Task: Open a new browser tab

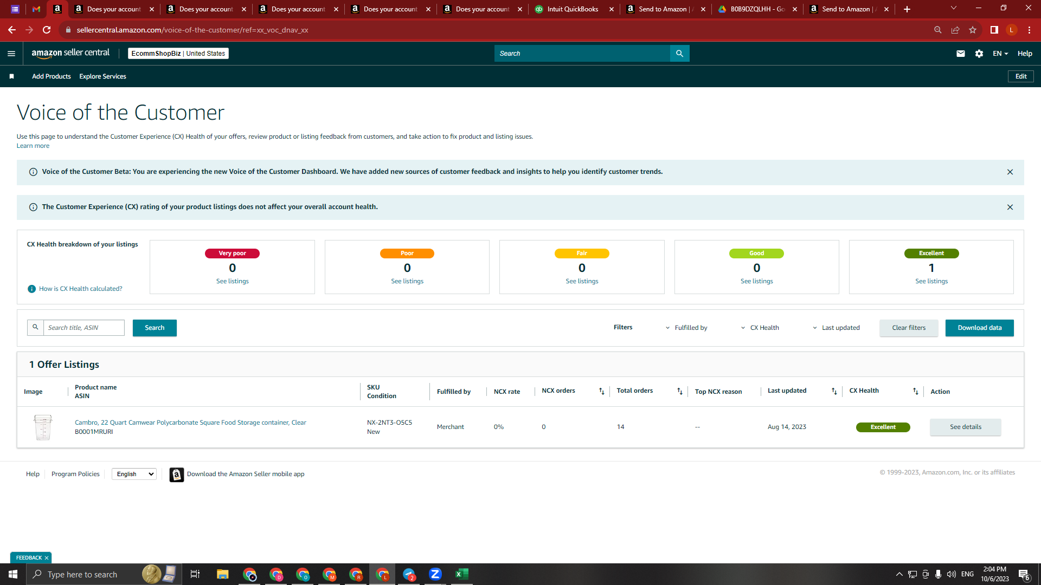Action: (x=907, y=9)
